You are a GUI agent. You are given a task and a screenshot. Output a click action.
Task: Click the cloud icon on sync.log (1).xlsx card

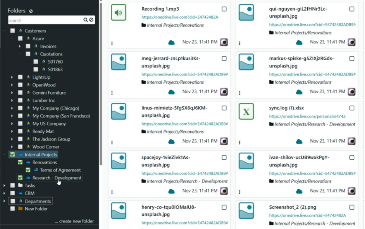(299, 141)
